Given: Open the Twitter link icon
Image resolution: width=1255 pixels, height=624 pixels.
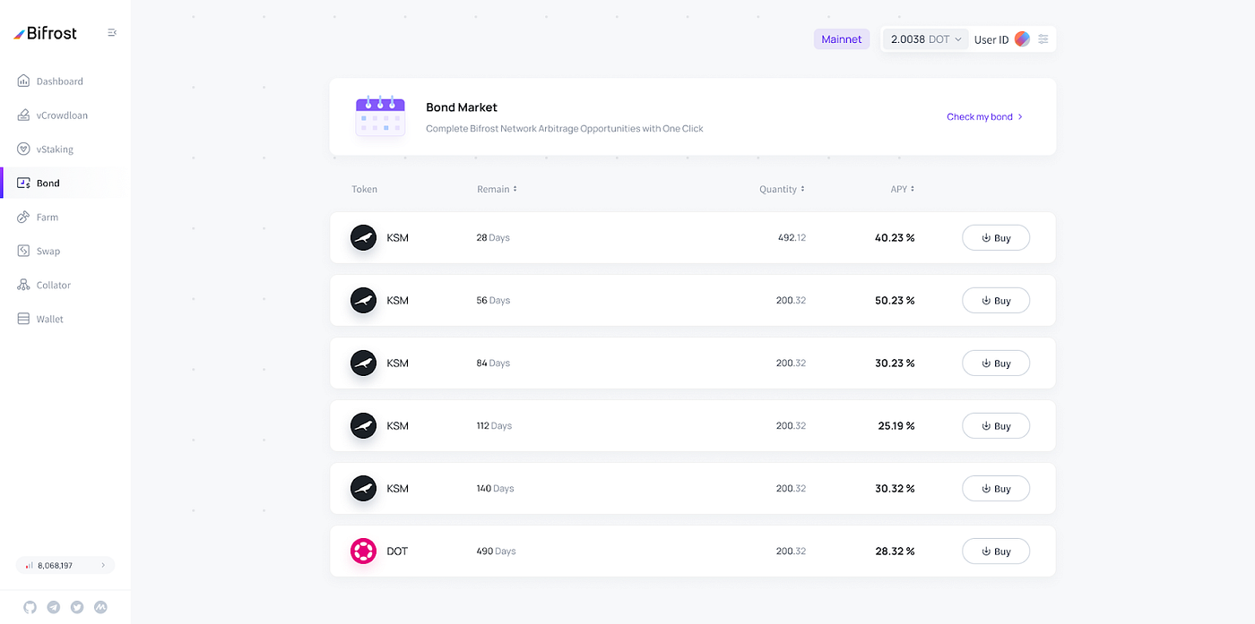Looking at the screenshot, I should tap(77, 607).
